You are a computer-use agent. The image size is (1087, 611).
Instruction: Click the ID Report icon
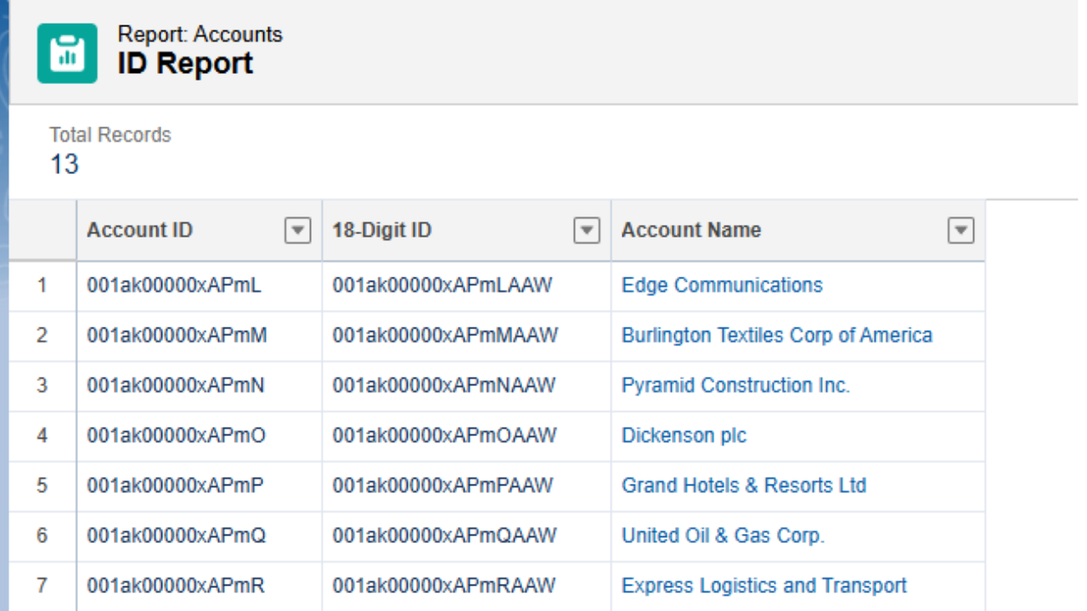click(x=67, y=53)
